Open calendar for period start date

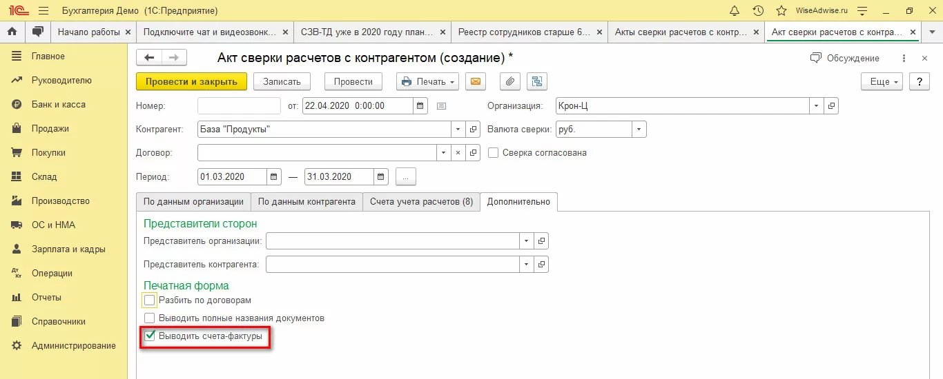click(274, 176)
